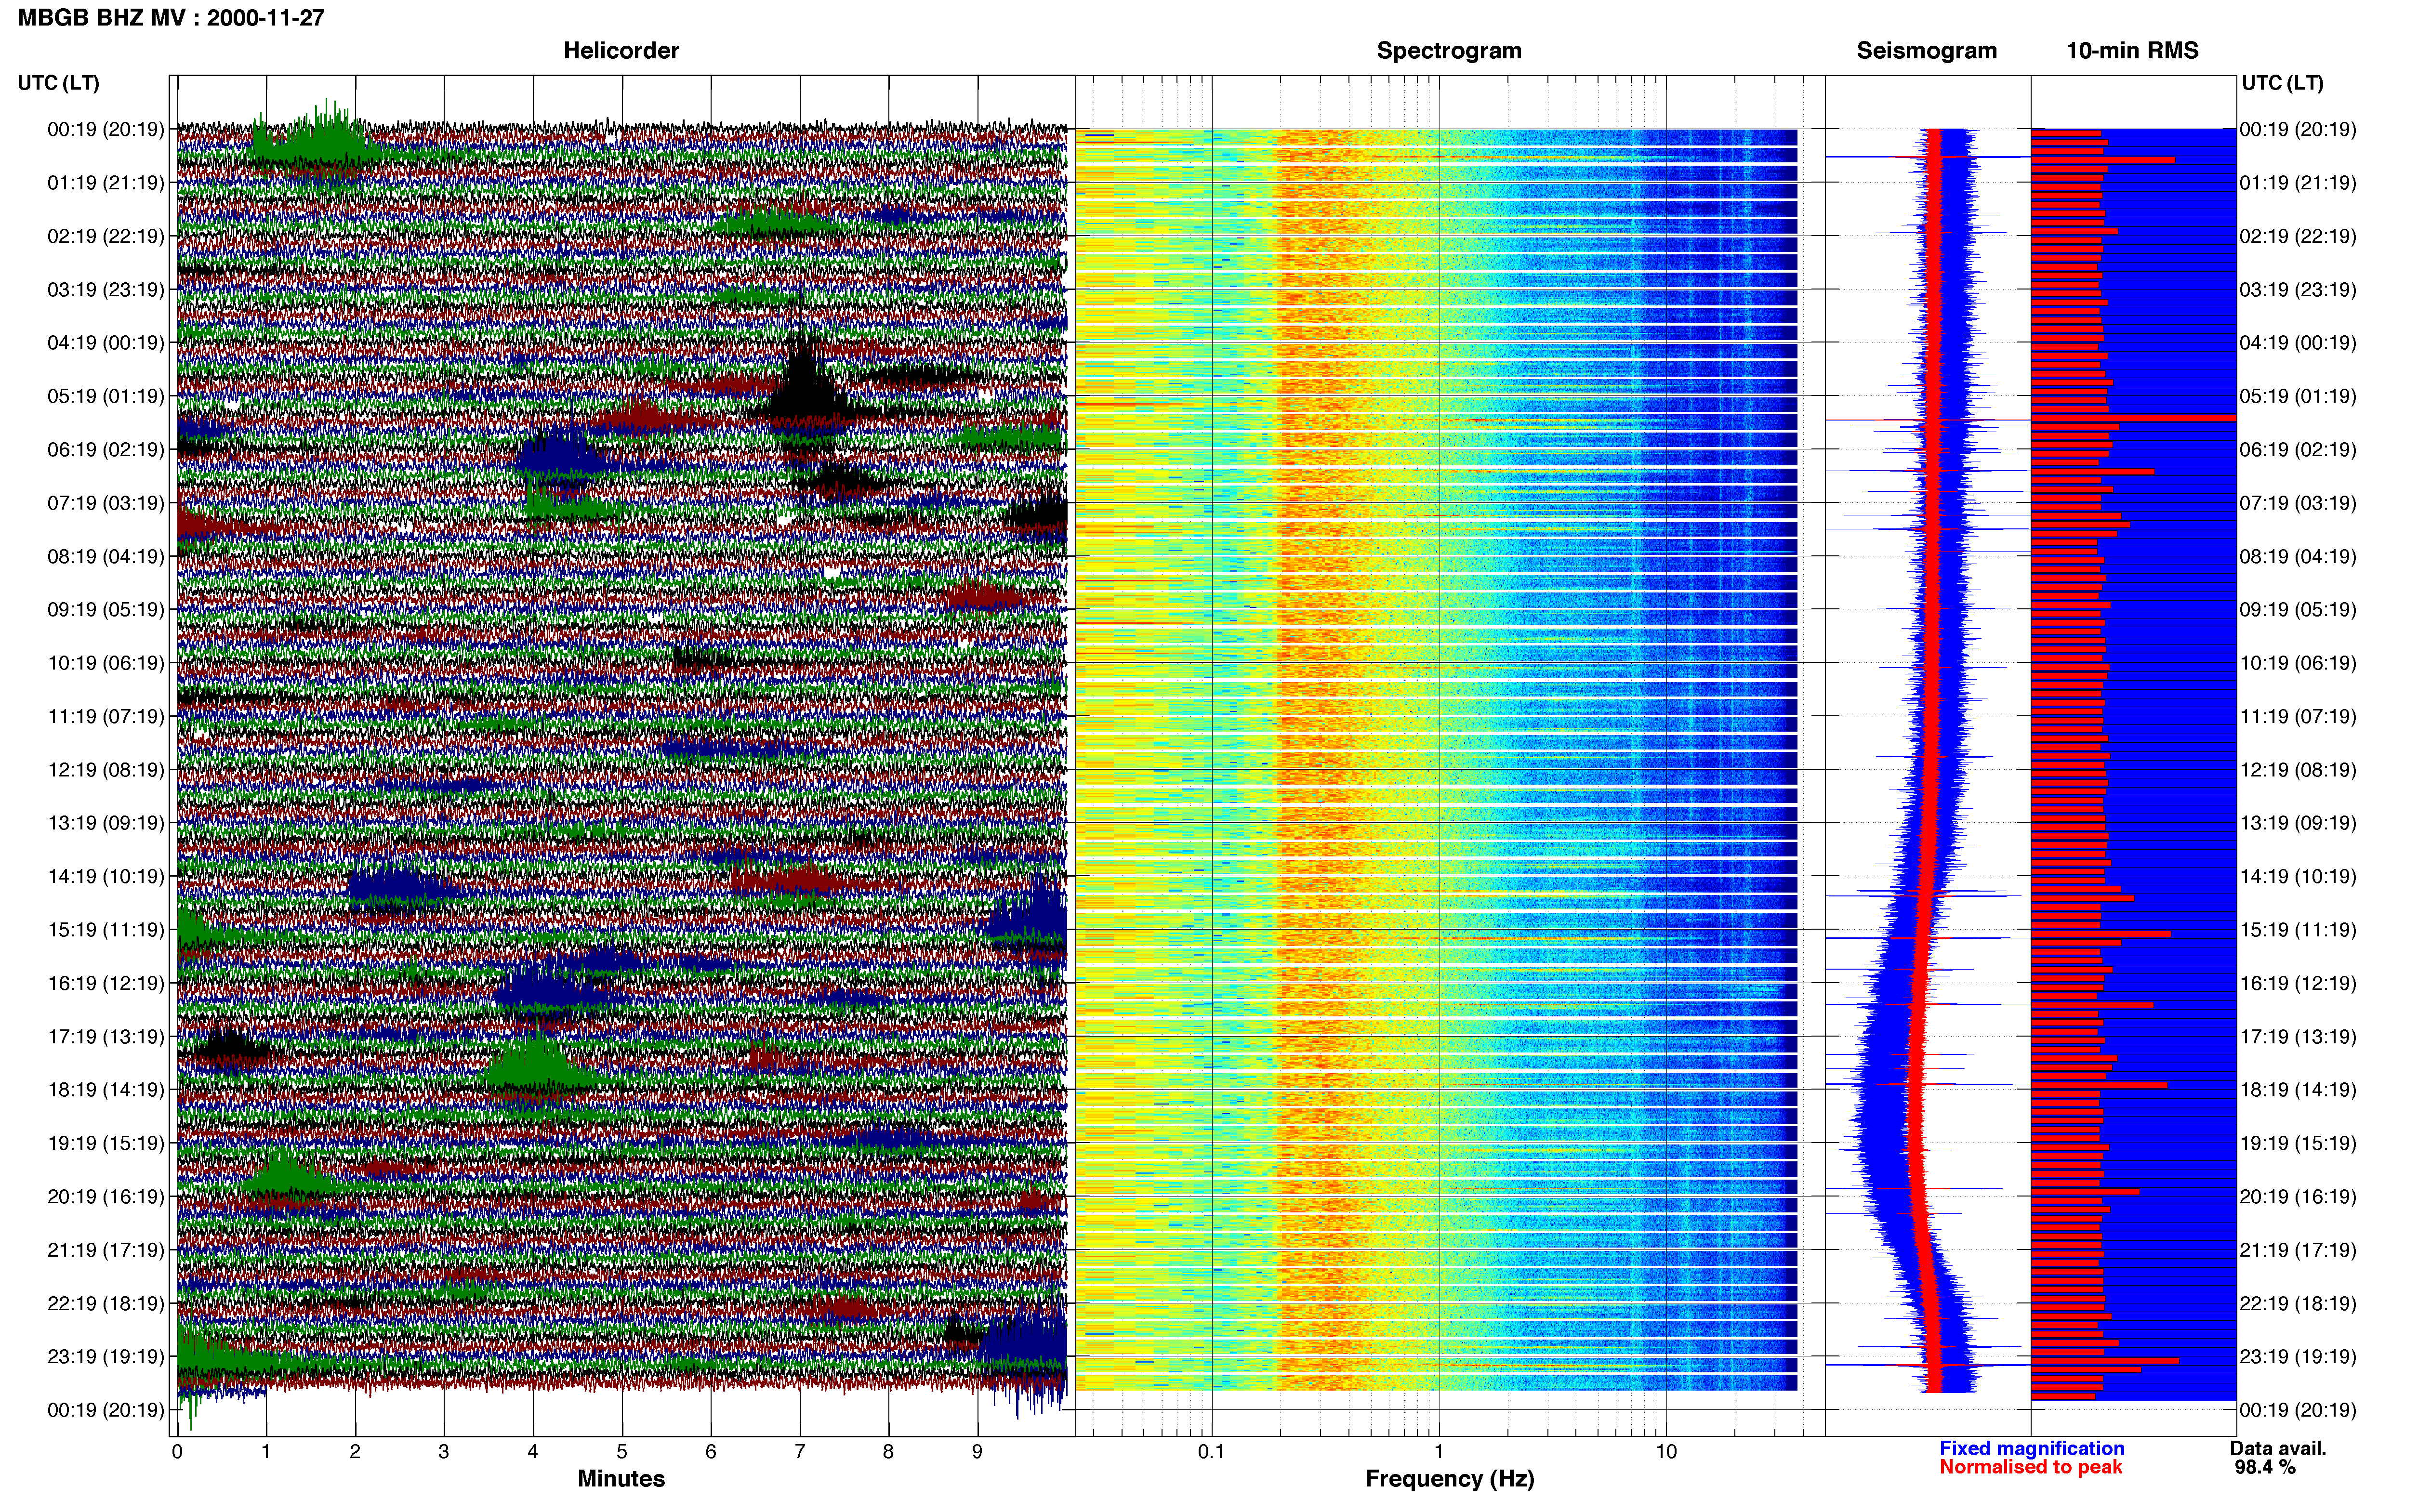Click the left 13:19 (09:19) time label
The image size is (2418, 1512).
[x=105, y=823]
